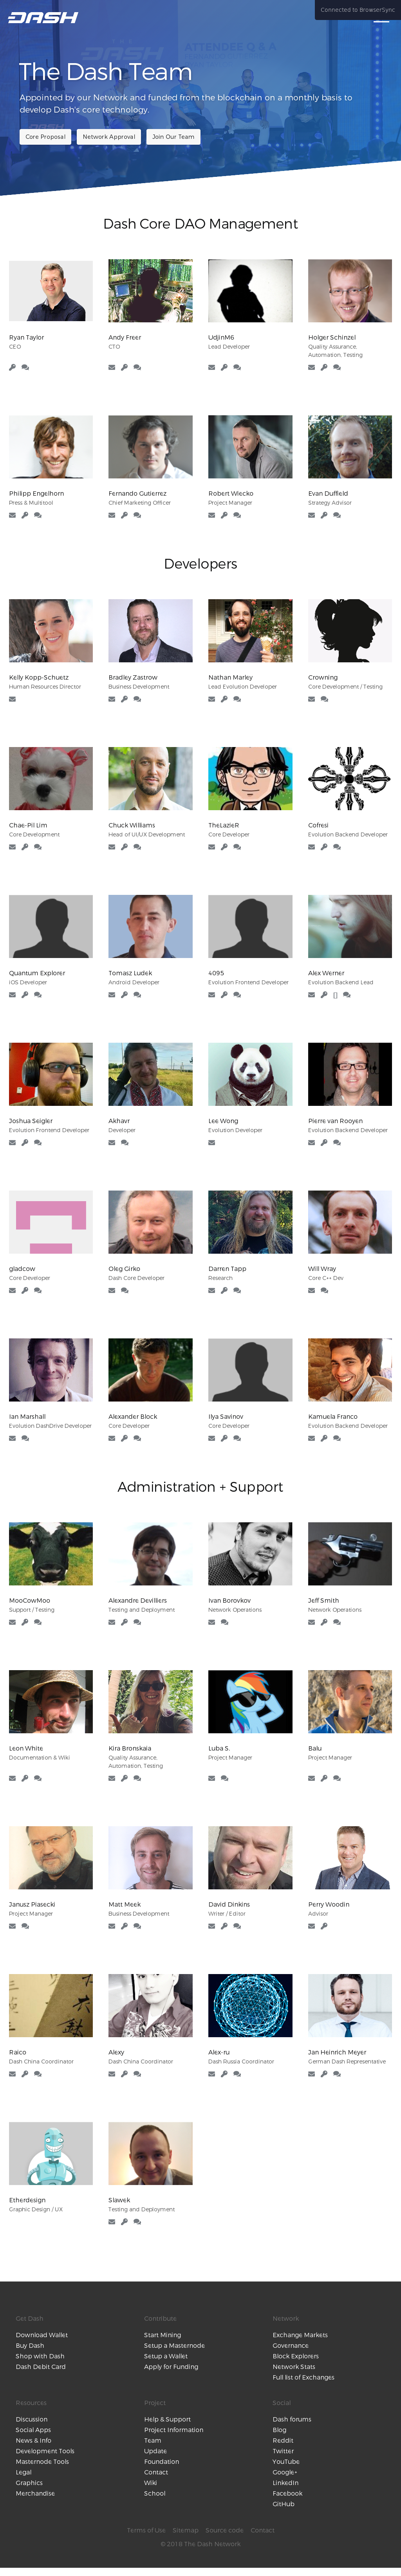Open Slawek's email envelope icon
This screenshot has width=401, height=2576.
click(112, 2222)
